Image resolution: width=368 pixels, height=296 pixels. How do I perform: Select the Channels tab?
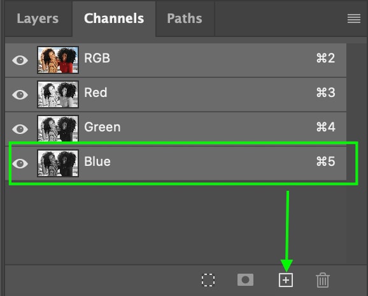pyautogui.click(x=114, y=18)
